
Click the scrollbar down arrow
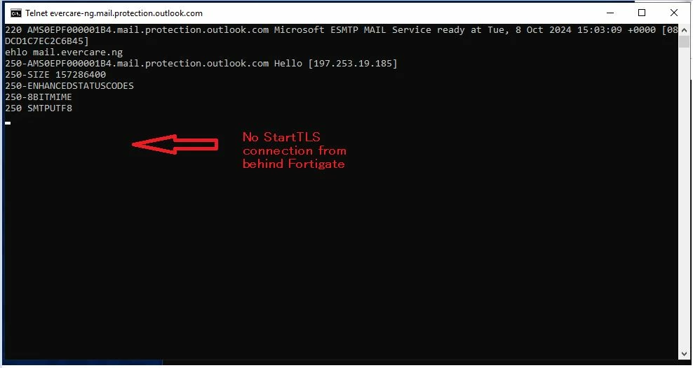(x=684, y=354)
